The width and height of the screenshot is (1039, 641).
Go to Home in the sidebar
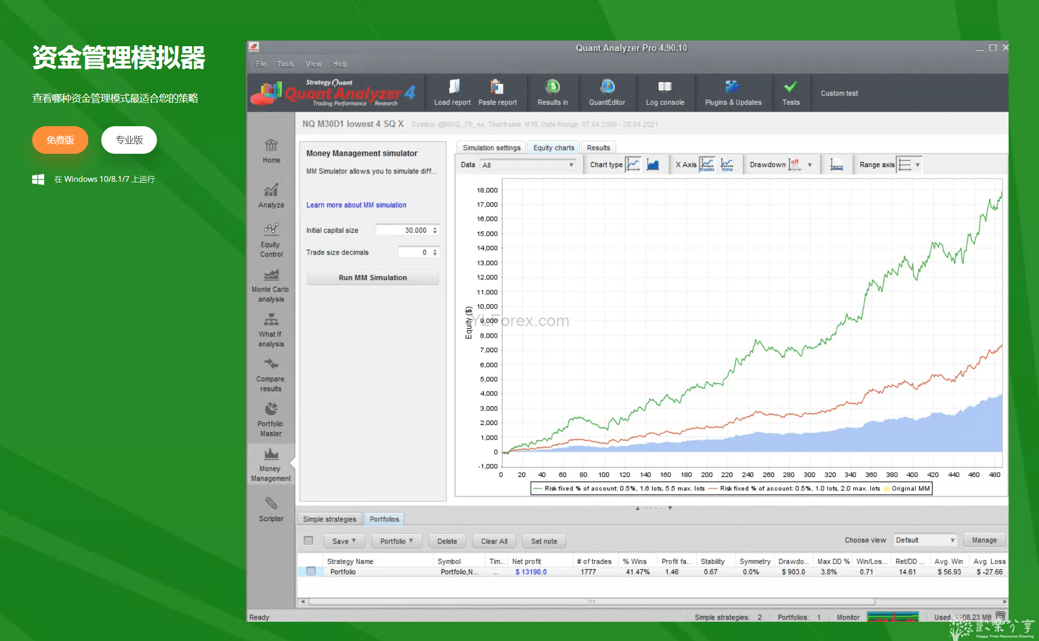[x=271, y=151]
